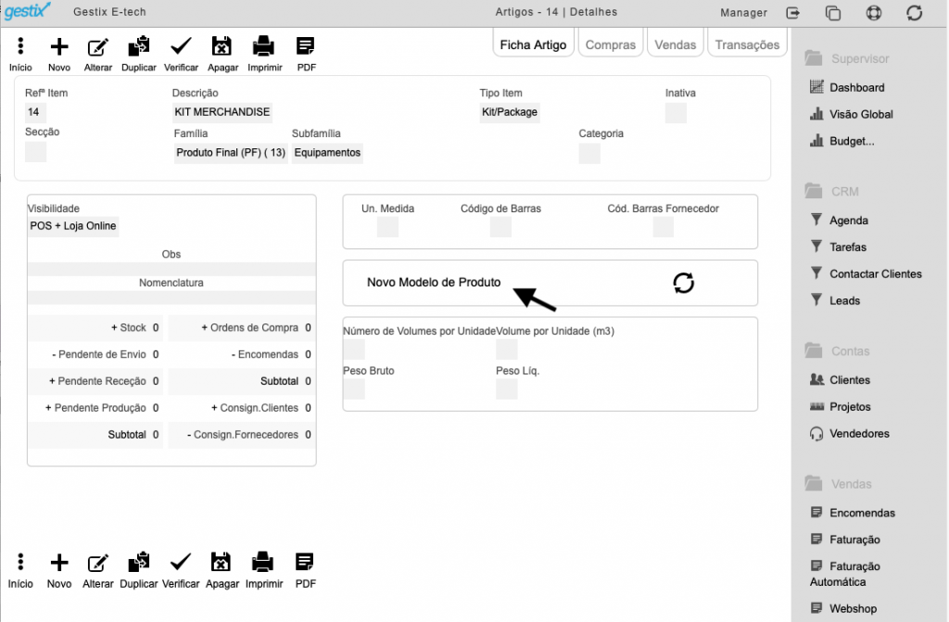Viewport: 949px width, 622px height.
Task: Click the bottom Alterar edit icon
Action: tap(98, 563)
